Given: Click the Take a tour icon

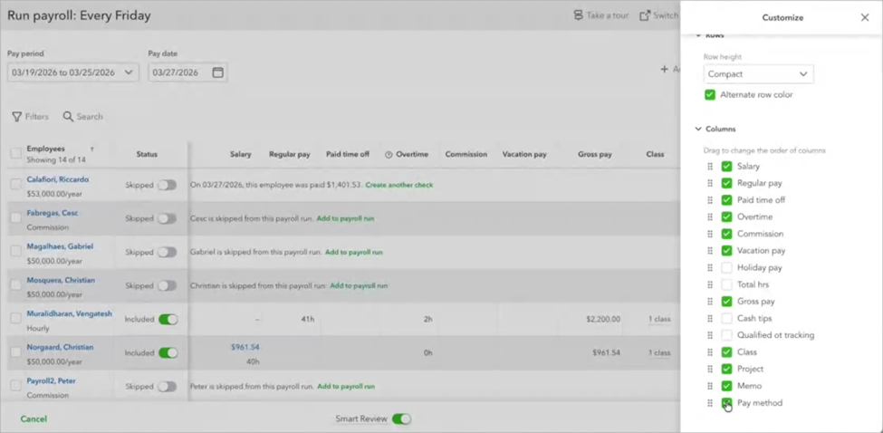Looking at the screenshot, I should [x=578, y=15].
